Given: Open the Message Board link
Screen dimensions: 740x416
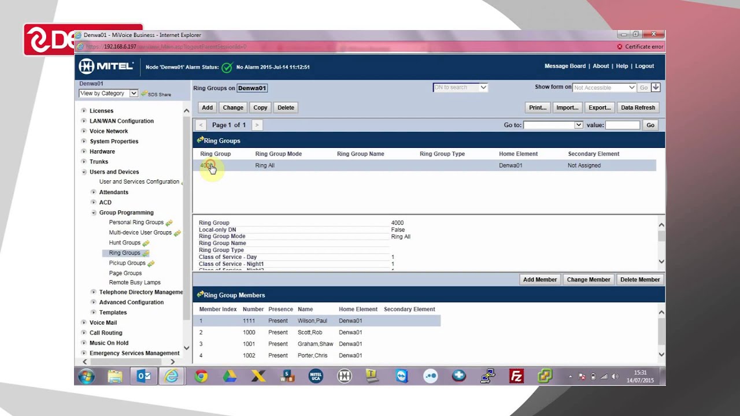Looking at the screenshot, I should [x=565, y=66].
